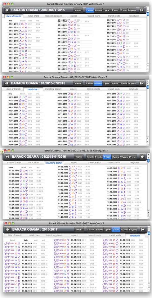This screenshot has width=152, height=298.
Task: Open aspect tab, 2015-2017 window
Action: click(74, 235)
